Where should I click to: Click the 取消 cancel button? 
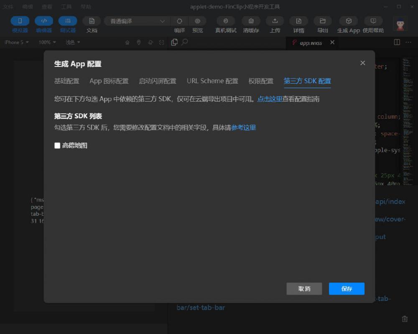304,289
